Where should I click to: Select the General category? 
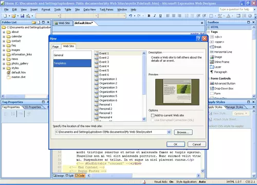tap(72, 55)
